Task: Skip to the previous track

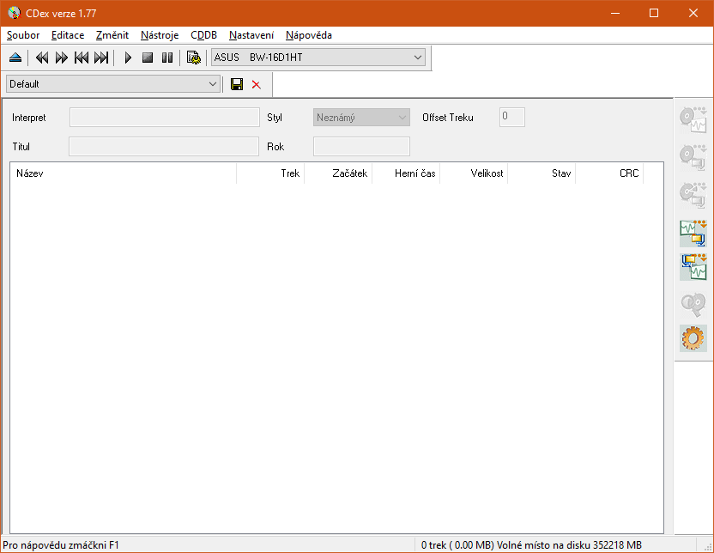Action: click(82, 58)
